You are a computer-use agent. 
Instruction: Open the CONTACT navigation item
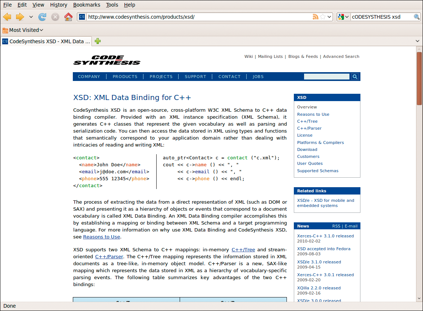point(229,77)
